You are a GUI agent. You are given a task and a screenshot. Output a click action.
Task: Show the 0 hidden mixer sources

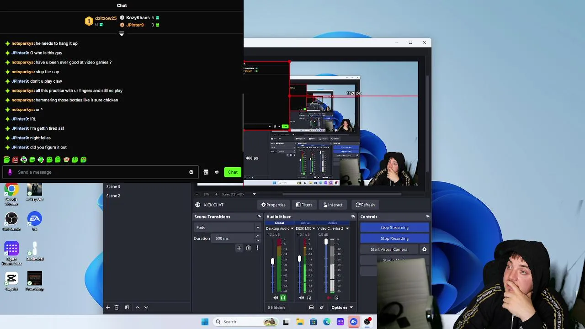pos(277,308)
